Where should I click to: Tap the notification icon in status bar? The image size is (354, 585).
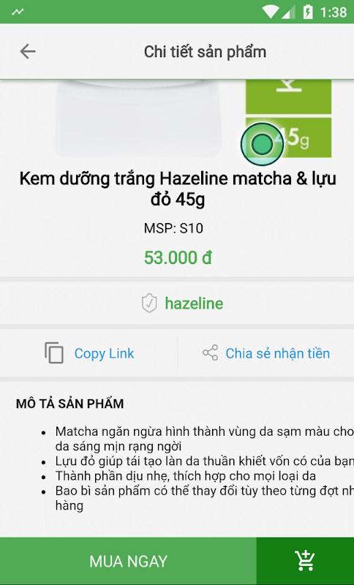[x=18, y=12]
